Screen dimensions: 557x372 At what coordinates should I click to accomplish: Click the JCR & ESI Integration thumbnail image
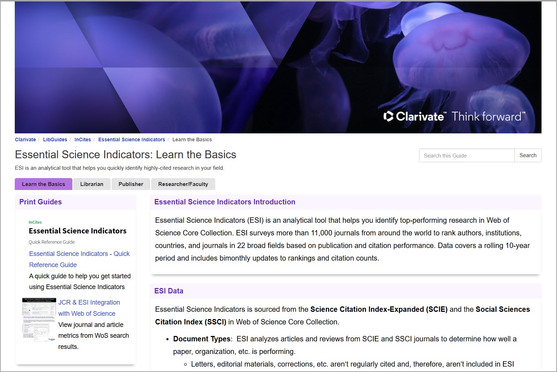click(x=39, y=319)
